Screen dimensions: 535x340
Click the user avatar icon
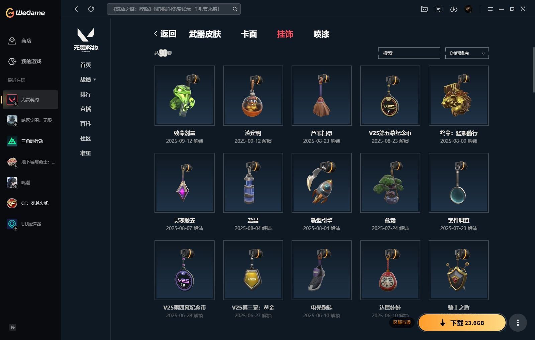468,9
